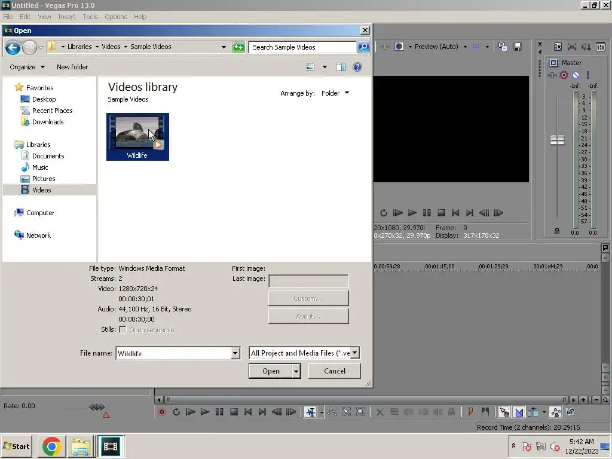Open the Options menu

pyautogui.click(x=115, y=17)
